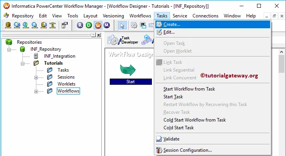Open the Edit menu in the menu bar
Viewport: 286px width, 156px height.
tap(43, 16)
